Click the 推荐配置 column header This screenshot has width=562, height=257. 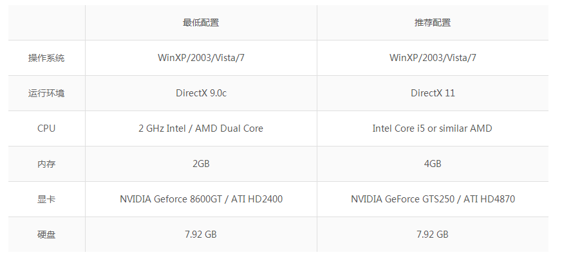click(433, 22)
